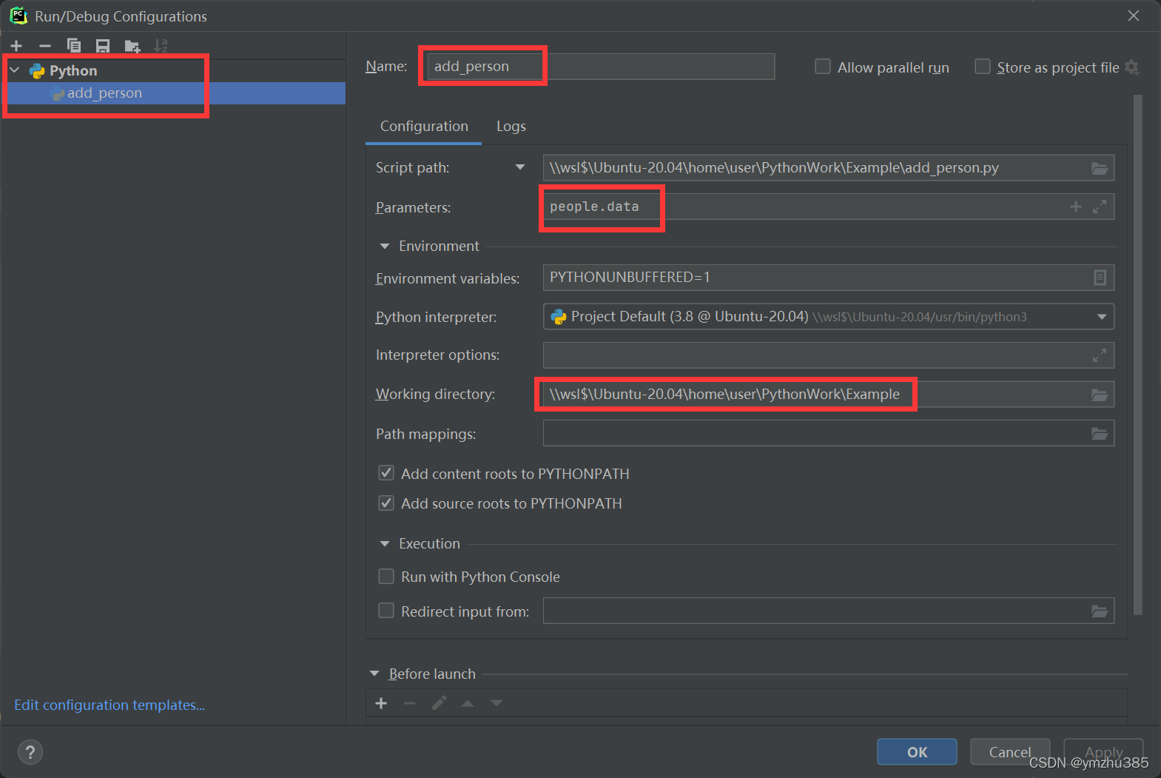Screen dimensions: 1161x778
Task: Click the vertical scrollbar of settings panel
Action: coord(1137,355)
